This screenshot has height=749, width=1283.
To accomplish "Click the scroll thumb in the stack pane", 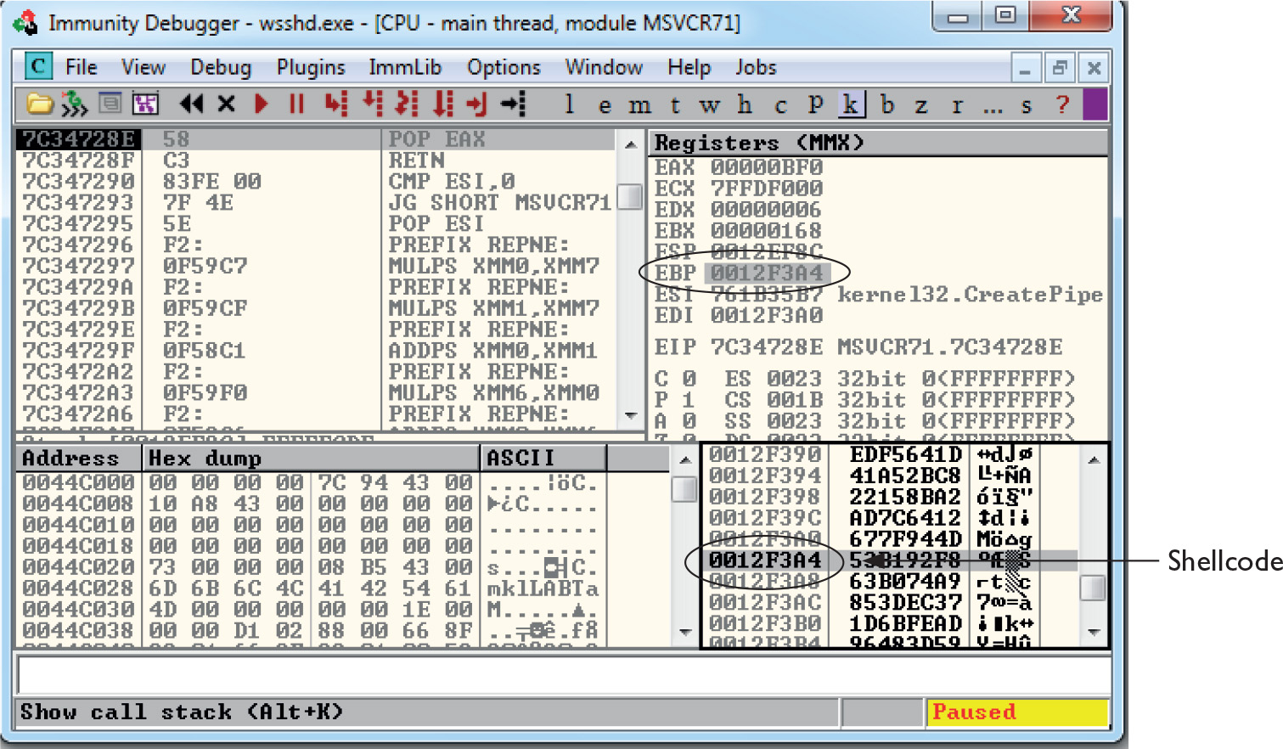I will (x=1094, y=587).
